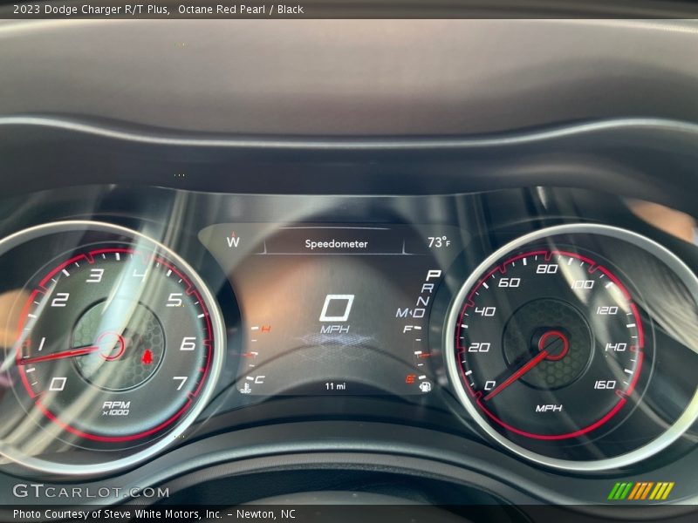Open the GTCARLOT.COM watermark link
The height and width of the screenshot is (523, 698).
pyautogui.click(x=91, y=492)
